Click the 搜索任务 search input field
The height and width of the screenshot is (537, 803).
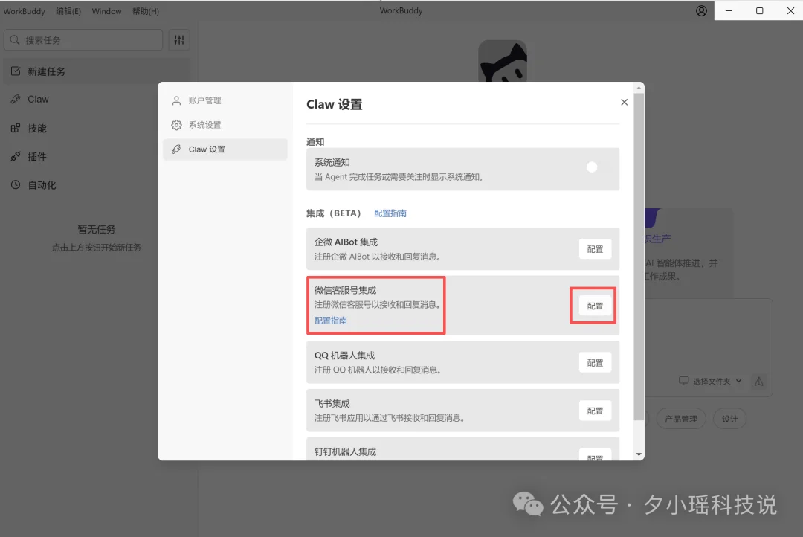[x=82, y=39]
